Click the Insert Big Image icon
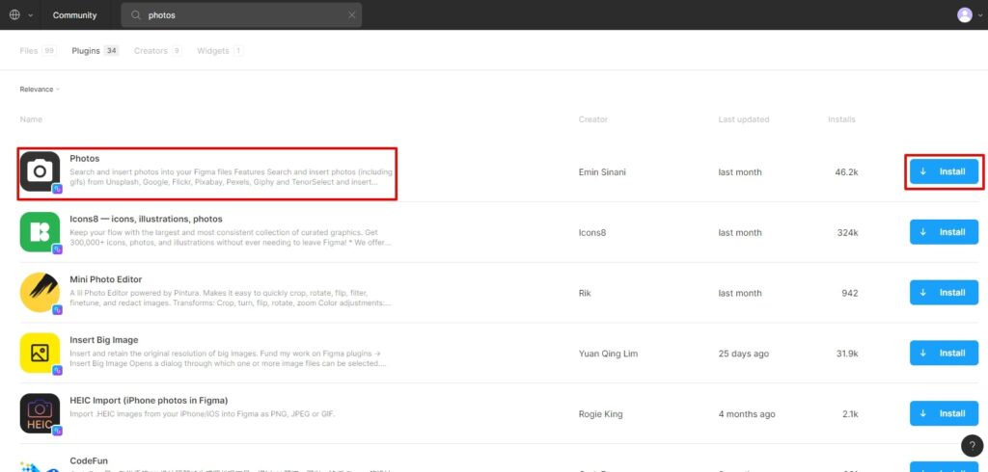 (40, 353)
